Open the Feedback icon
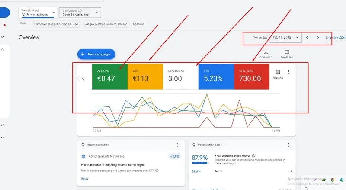The image size is (346, 190). (287, 52)
